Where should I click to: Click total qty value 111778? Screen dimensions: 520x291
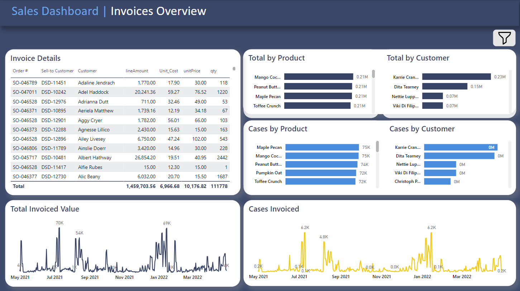(x=219, y=186)
